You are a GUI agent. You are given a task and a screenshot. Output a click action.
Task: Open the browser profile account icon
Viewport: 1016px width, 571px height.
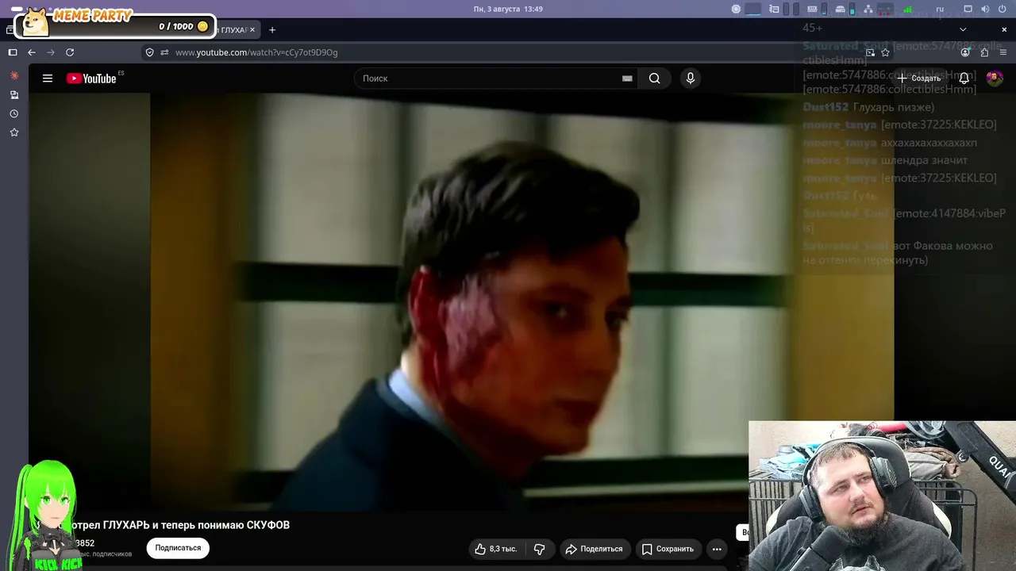(x=965, y=52)
